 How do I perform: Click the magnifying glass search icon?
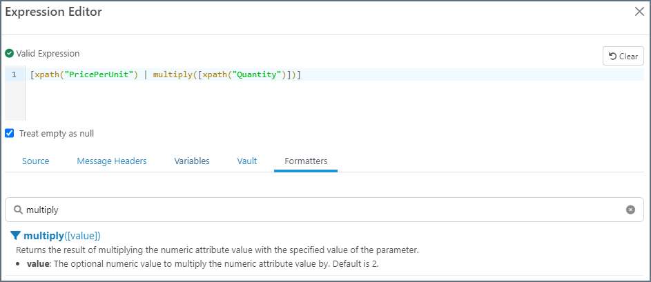pos(17,210)
